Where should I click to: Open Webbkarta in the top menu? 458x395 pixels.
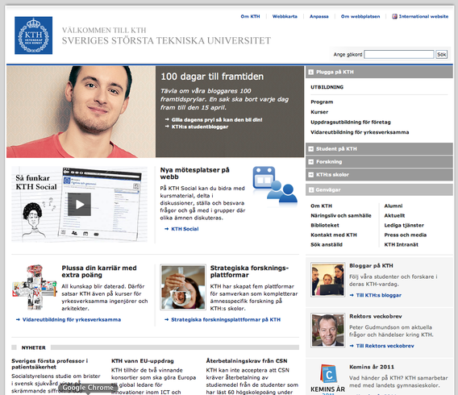click(285, 16)
